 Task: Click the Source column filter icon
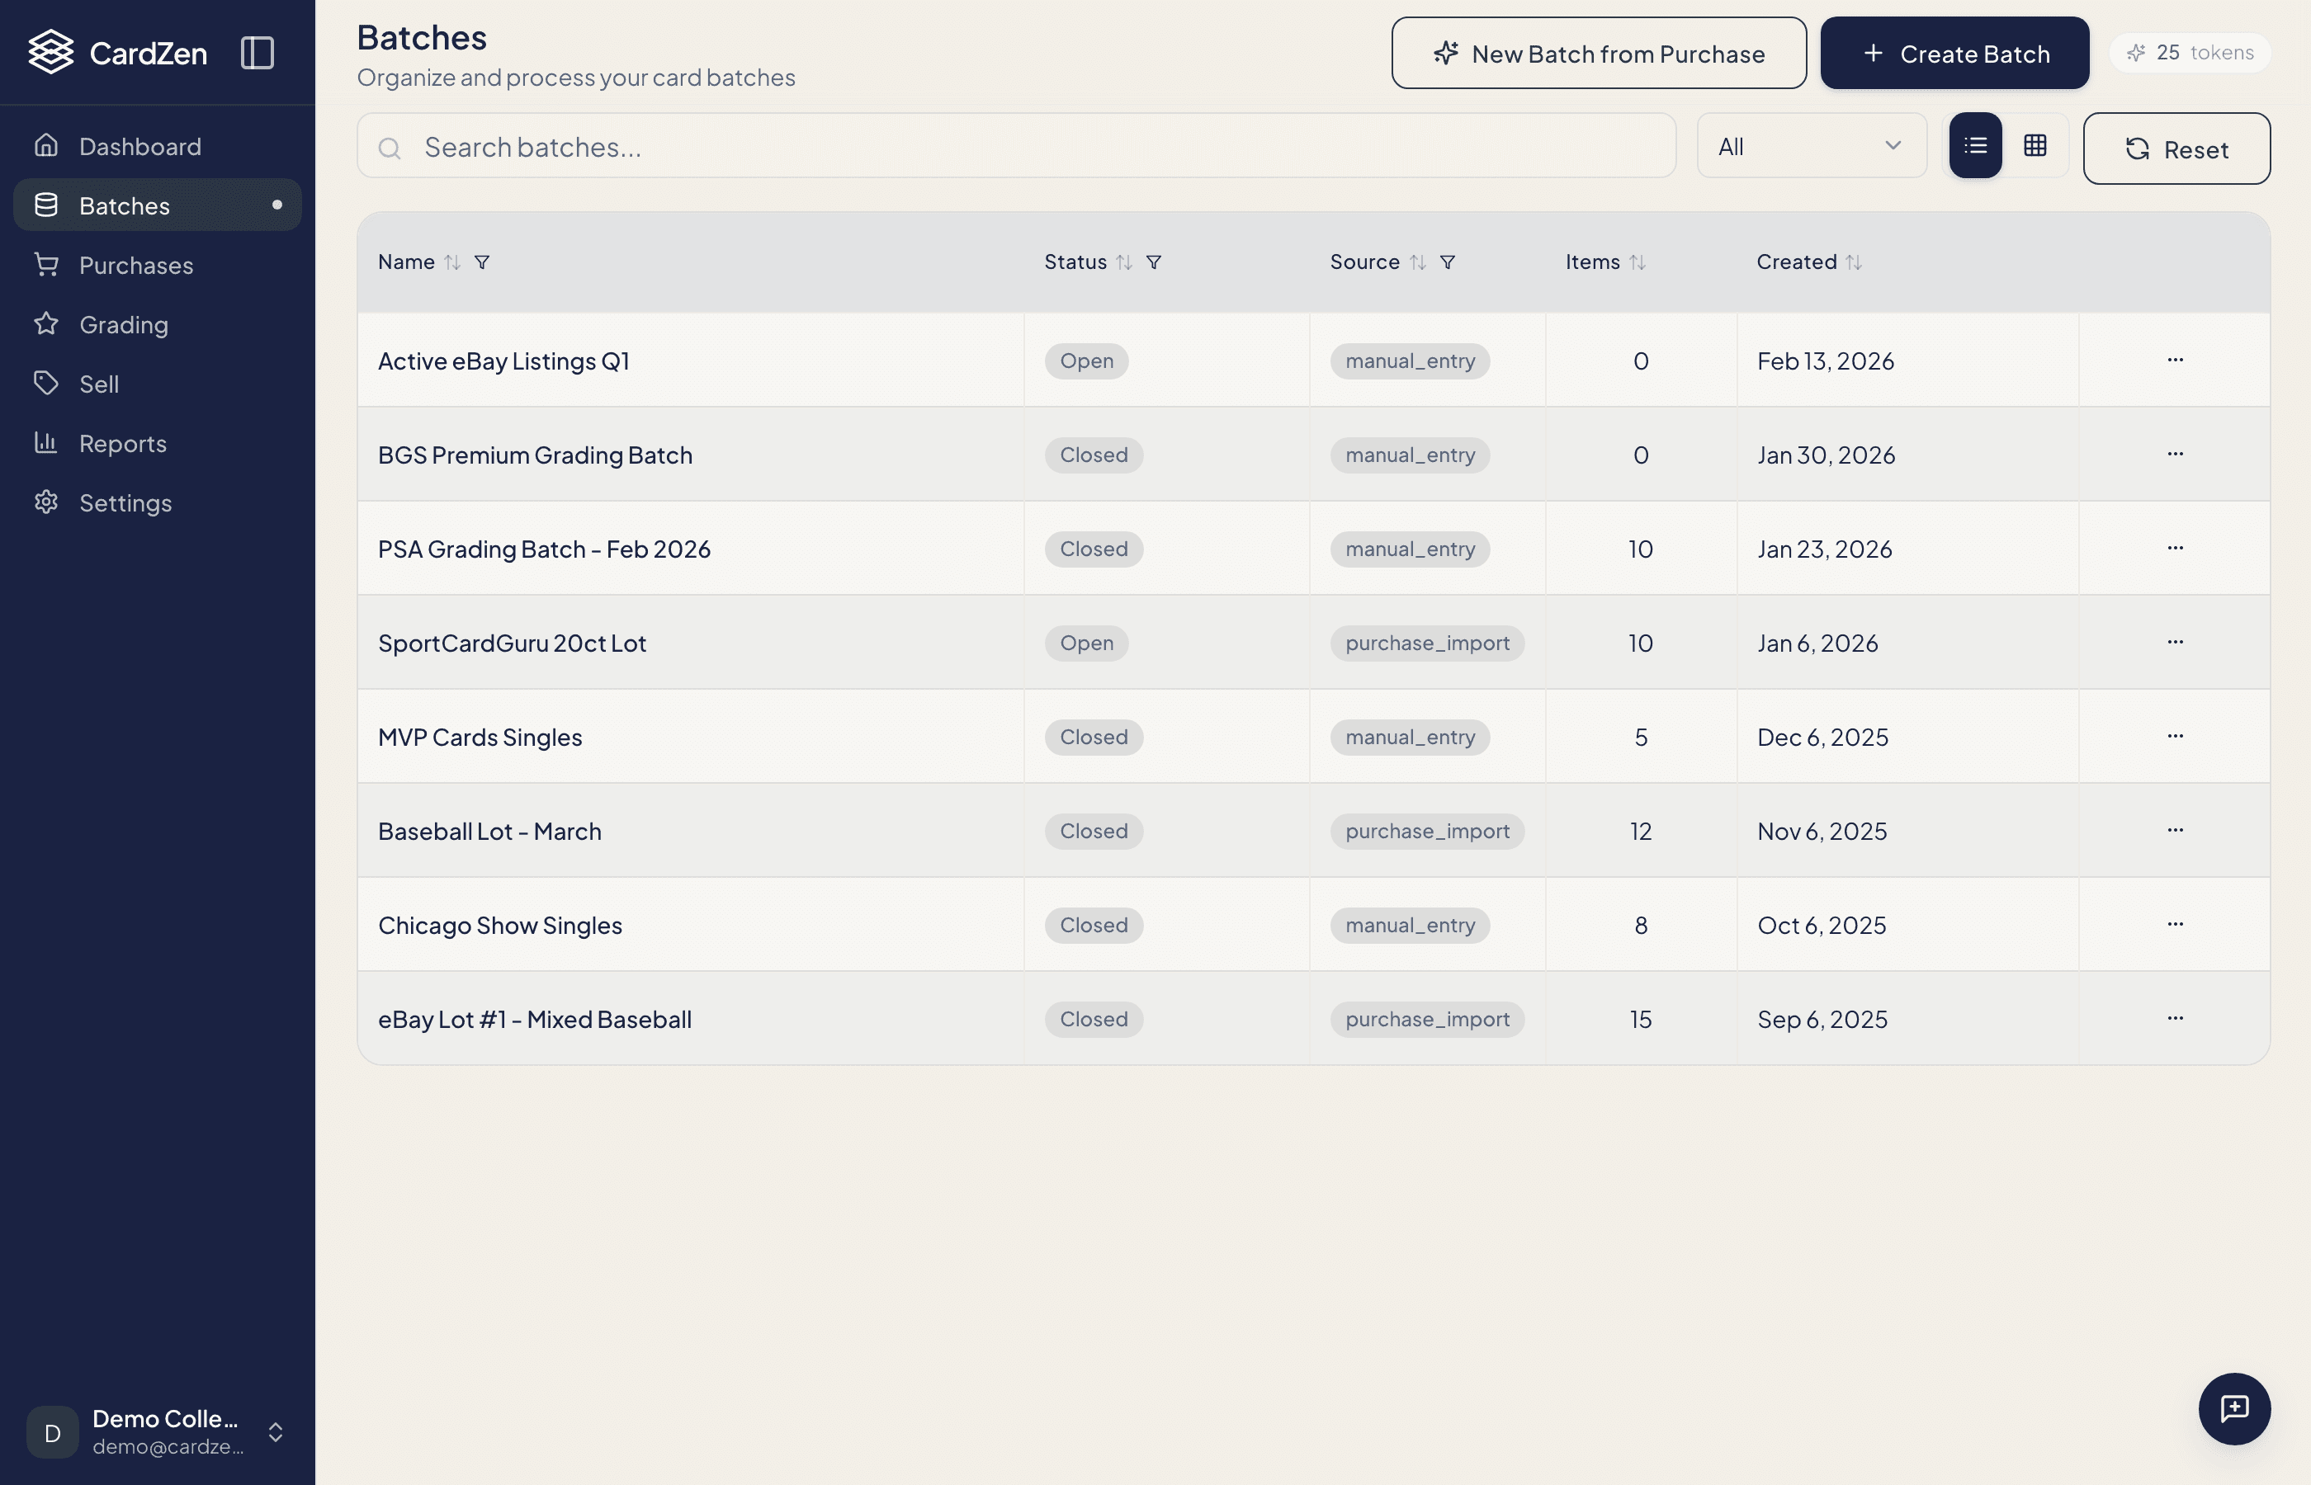pos(1447,262)
